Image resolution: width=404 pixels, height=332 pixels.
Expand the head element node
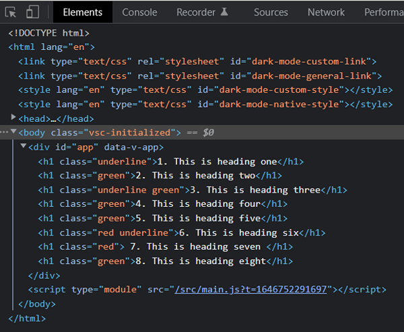[13, 118]
